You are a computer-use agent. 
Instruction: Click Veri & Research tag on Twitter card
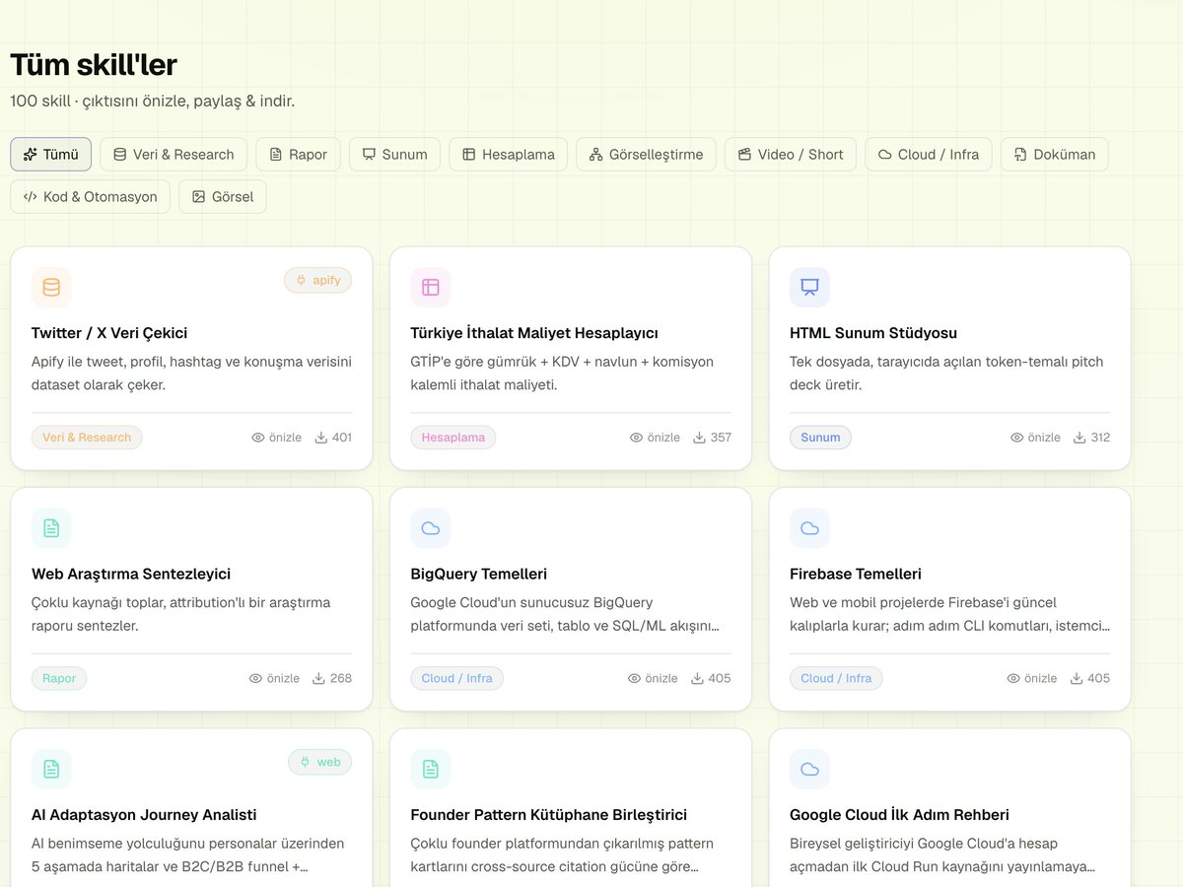pyautogui.click(x=87, y=438)
